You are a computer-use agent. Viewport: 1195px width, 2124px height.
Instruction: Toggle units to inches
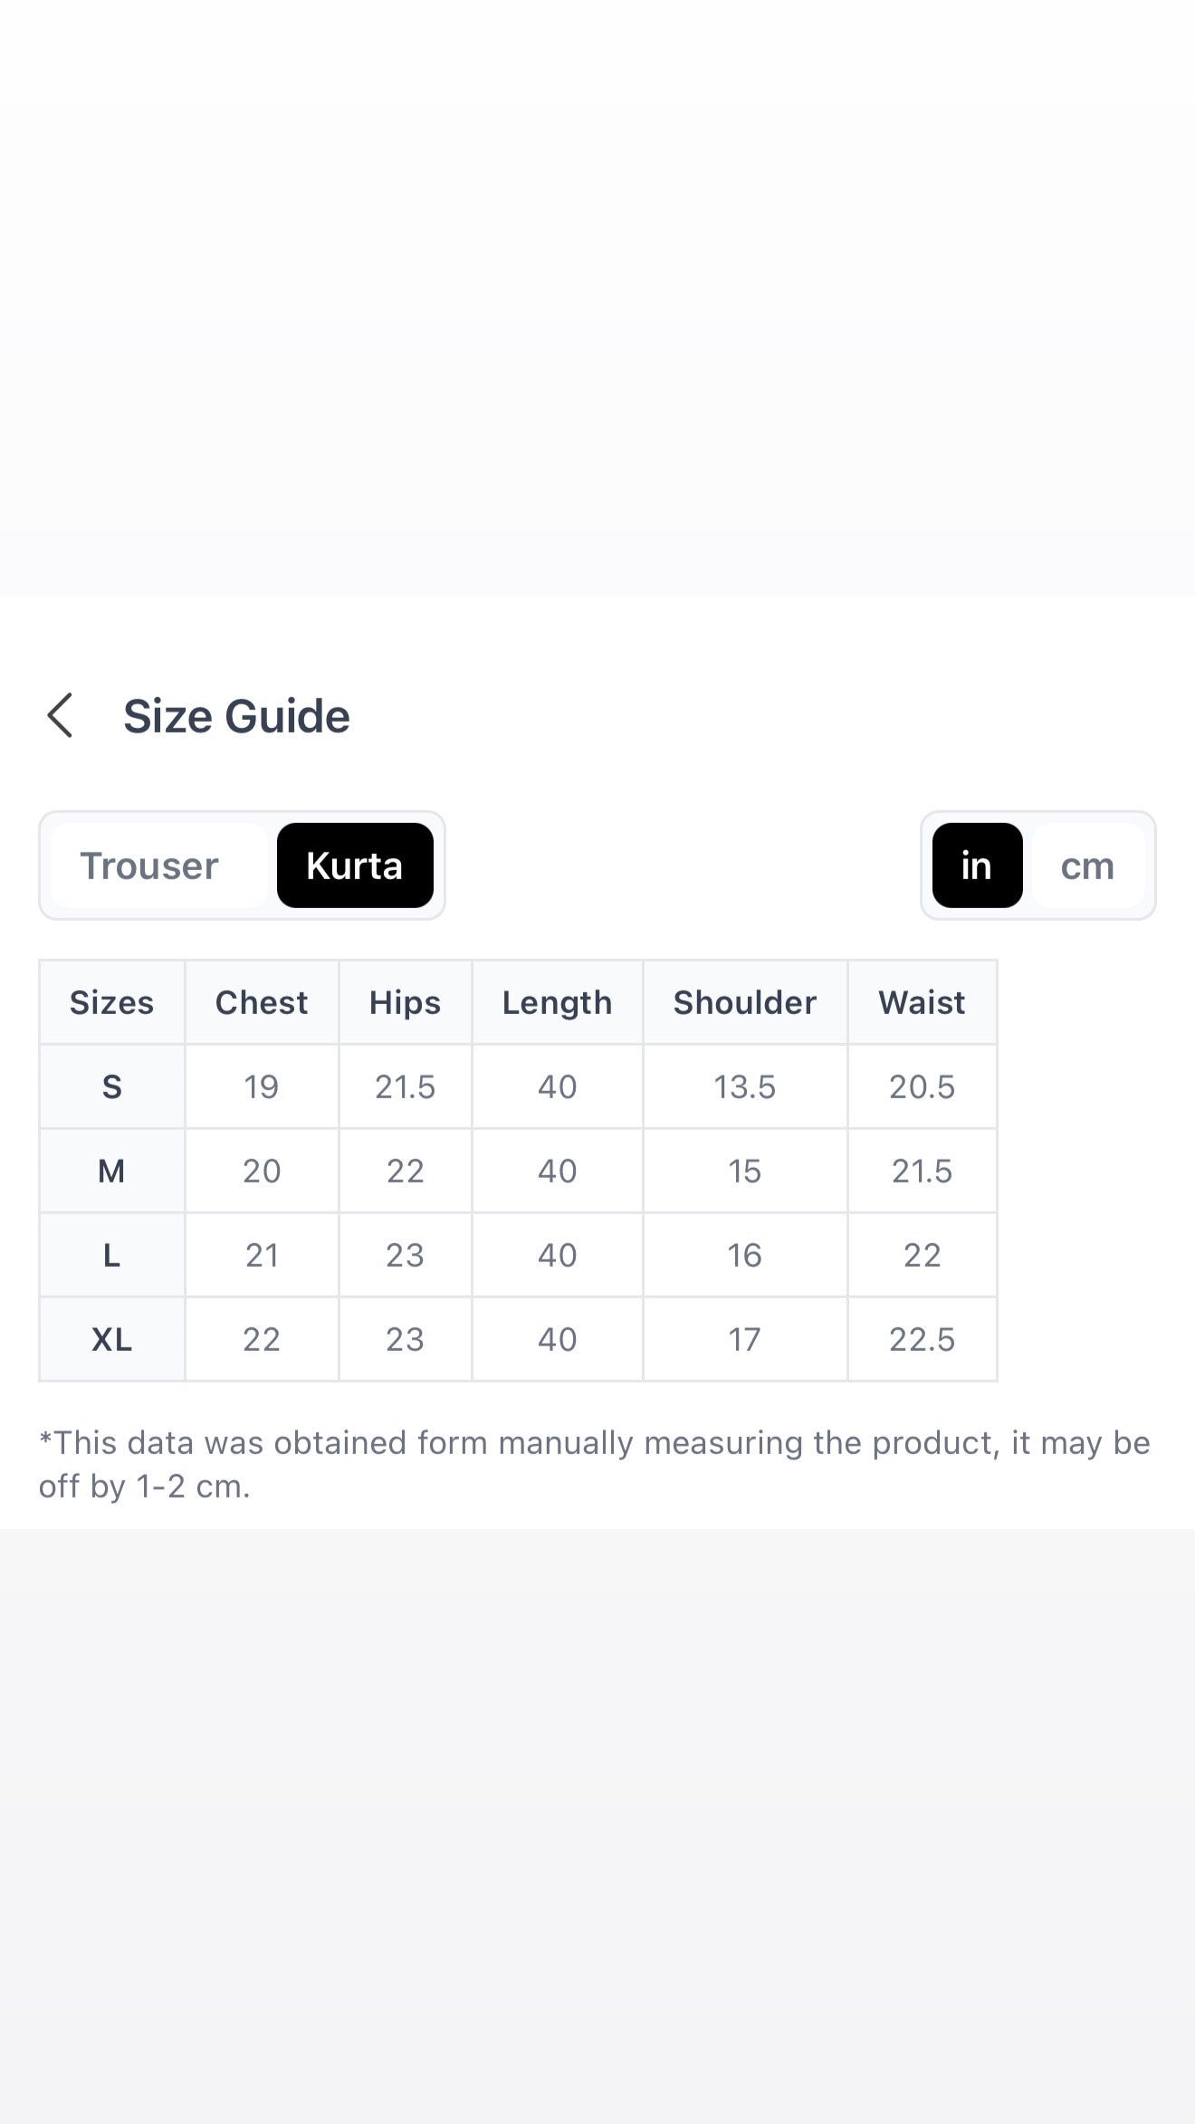pos(977,866)
